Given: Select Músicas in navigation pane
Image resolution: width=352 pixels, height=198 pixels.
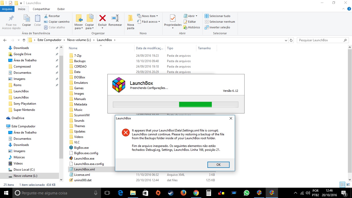Looking at the screenshot, I should click(19, 157).
